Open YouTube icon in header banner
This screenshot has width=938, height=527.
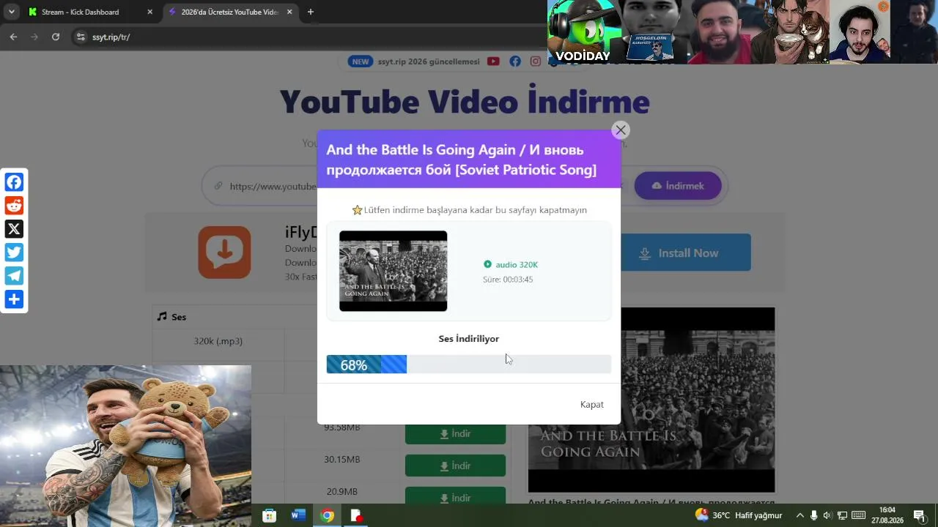pos(493,61)
